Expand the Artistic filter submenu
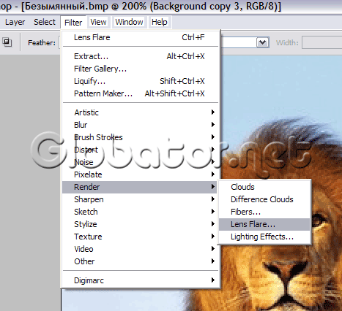This screenshot has width=342, height=311. 140,112
